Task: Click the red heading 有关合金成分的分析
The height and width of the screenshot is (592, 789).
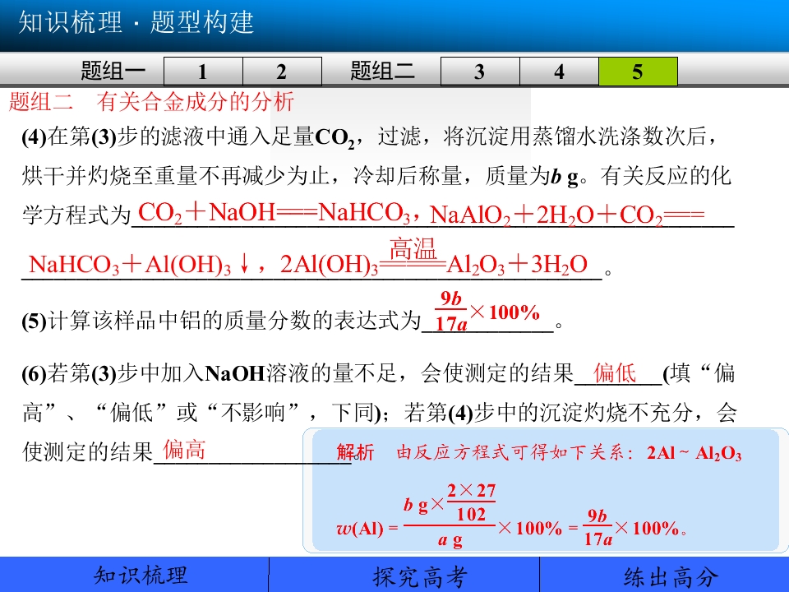Action: click(x=196, y=102)
